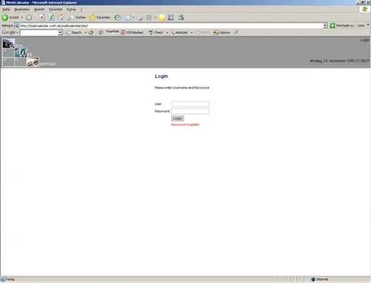Screen dimensions: 371x283
Task: Open the Edit button dropdown arrow
Action: 155,18
